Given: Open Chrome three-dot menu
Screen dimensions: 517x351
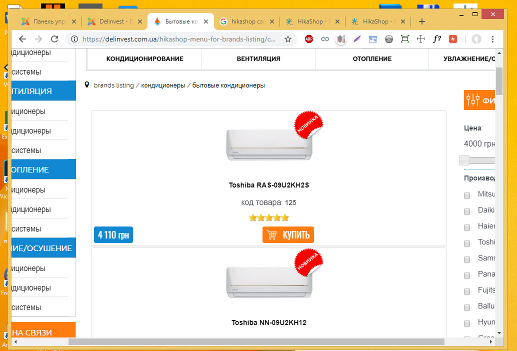Looking at the screenshot, I should [492, 39].
